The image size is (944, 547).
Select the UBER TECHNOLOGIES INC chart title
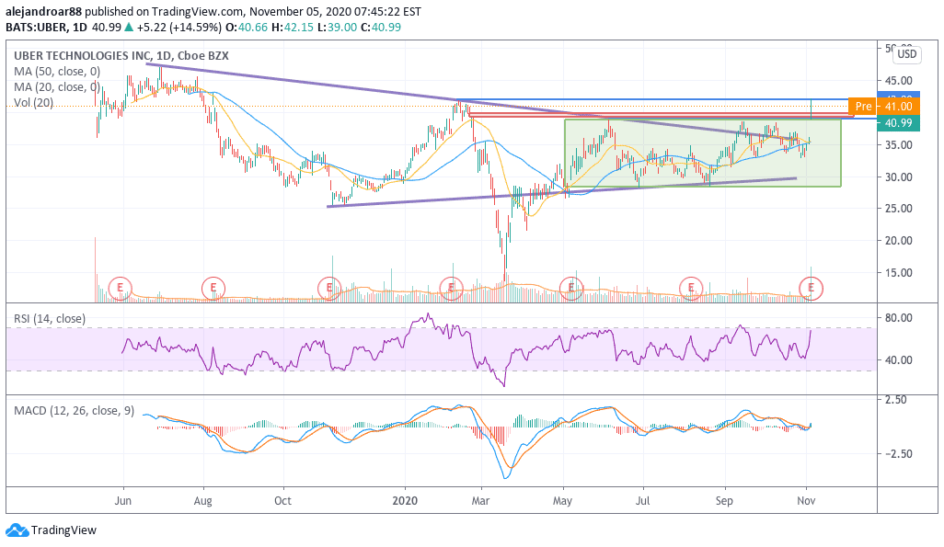click(121, 56)
